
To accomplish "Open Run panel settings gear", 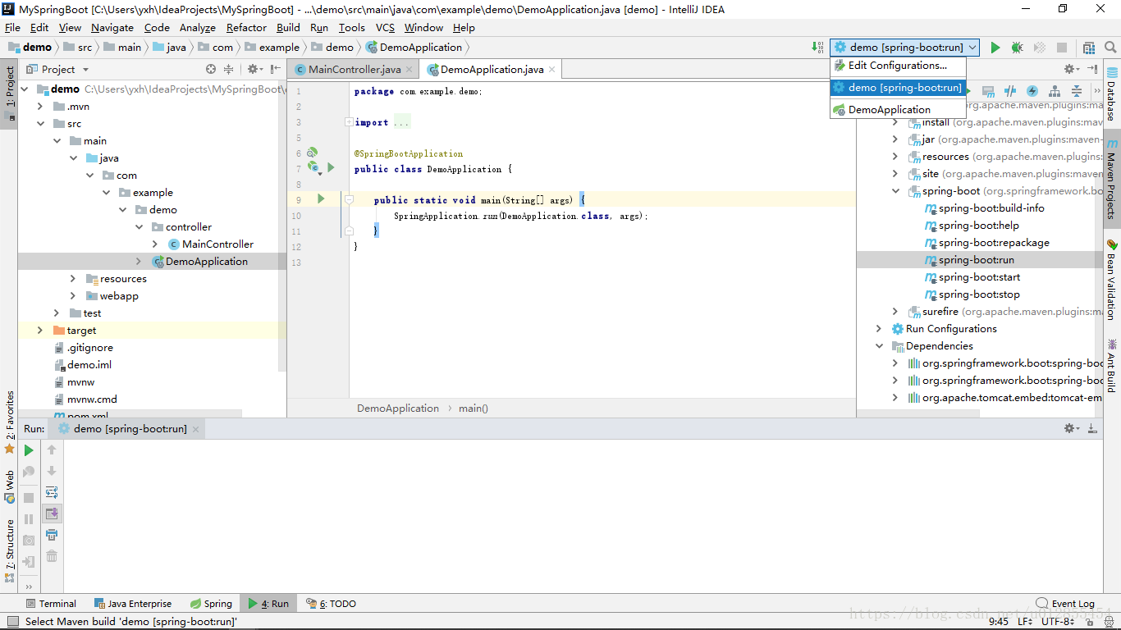I will point(1071,428).
